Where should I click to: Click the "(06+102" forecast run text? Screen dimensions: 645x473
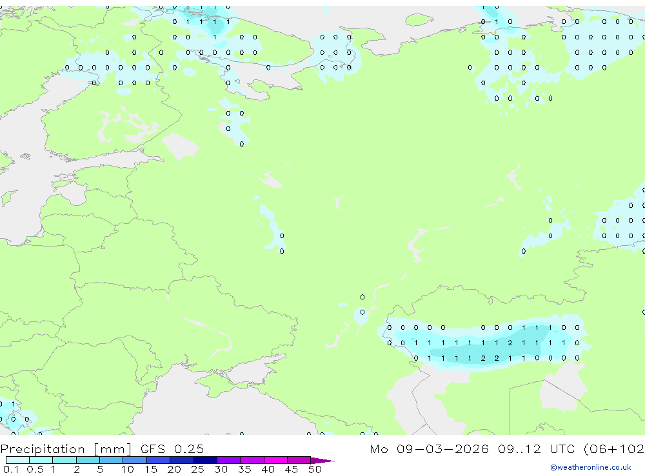[614, 448]
